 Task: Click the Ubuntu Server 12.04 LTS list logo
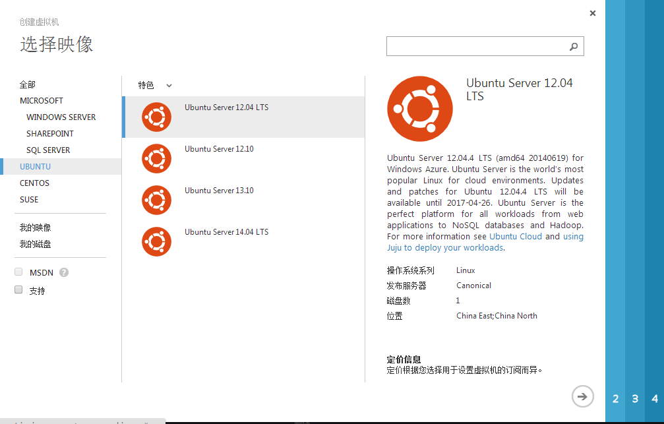[x=157, y=117]
